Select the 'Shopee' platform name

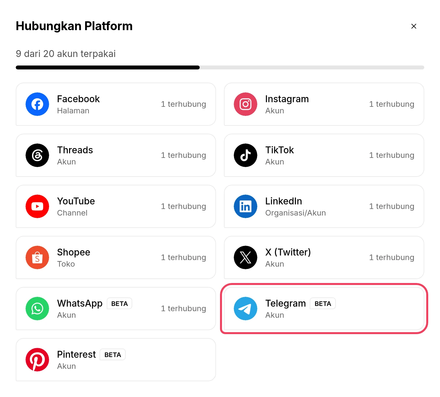click(x=73, y=252)
